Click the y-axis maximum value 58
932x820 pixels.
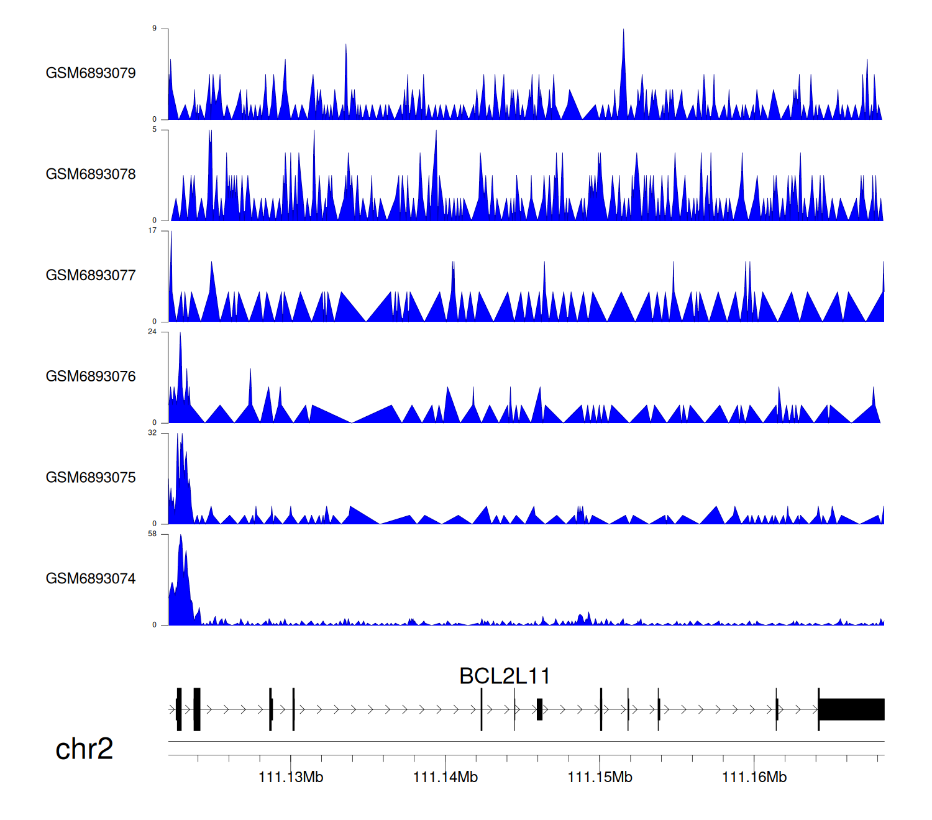click(x=152, y=534)
